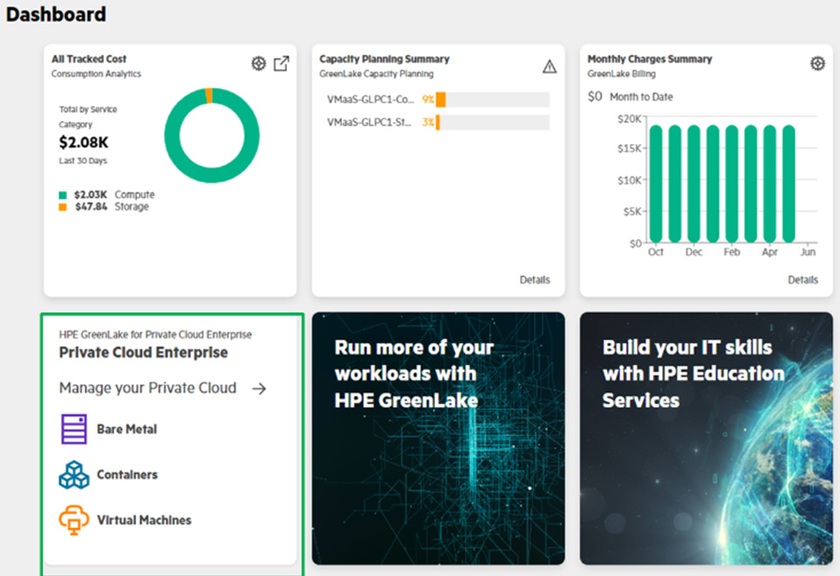This screenshot has width=840, height=576.
Task: Click the Bare Metal server icon
Action: point(74,429)
